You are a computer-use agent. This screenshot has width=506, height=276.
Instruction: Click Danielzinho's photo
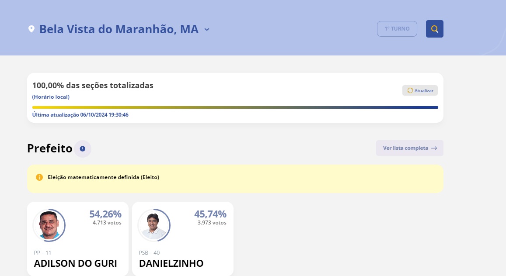tap(154, 225)
